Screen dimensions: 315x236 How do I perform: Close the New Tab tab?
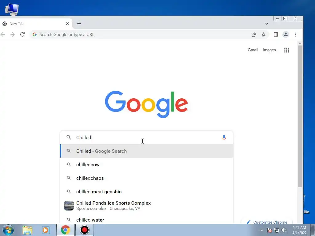click(67, 24)
